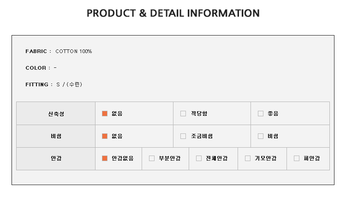The width and height of the screenshot is (346, 198).
Task: Select the 좋음 checkbox
Action: 260,114
